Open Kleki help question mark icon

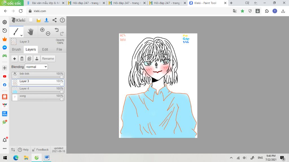[x=62, y=20]
